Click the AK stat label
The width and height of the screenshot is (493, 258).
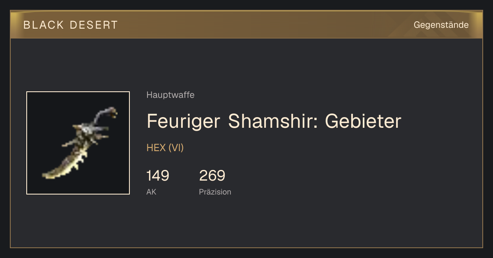151,192
